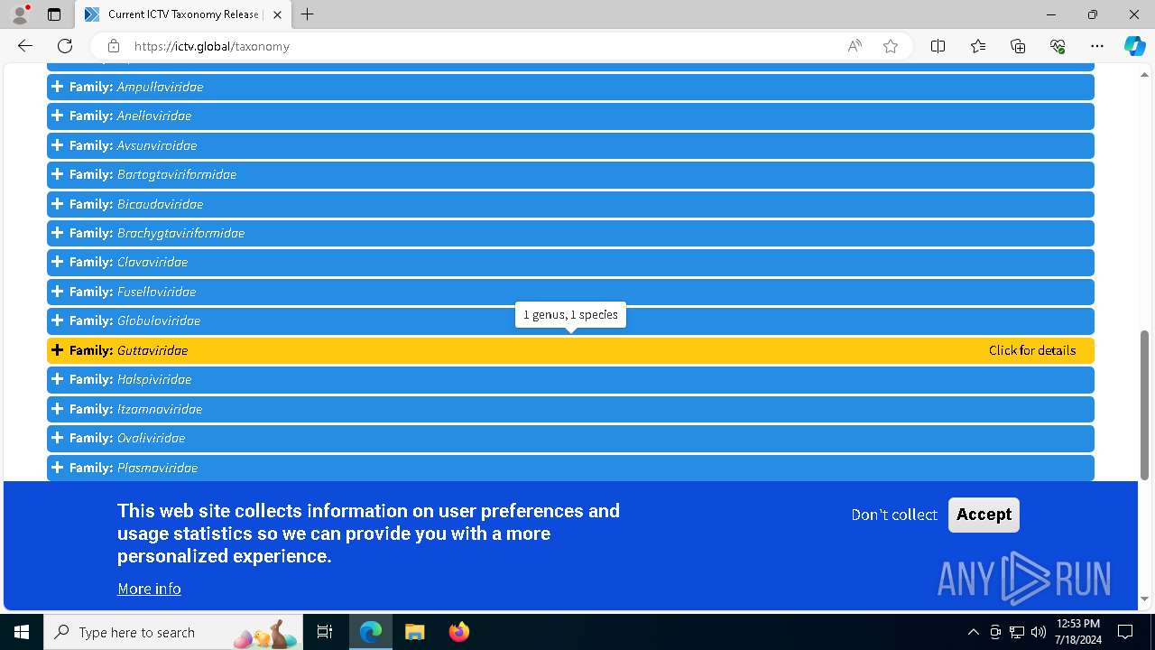Screen dimensions: 1155x650
Task: Open Collections panel
Action: 1018,46
